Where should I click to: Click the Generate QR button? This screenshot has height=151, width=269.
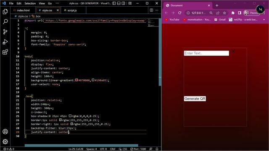(195, 99)
